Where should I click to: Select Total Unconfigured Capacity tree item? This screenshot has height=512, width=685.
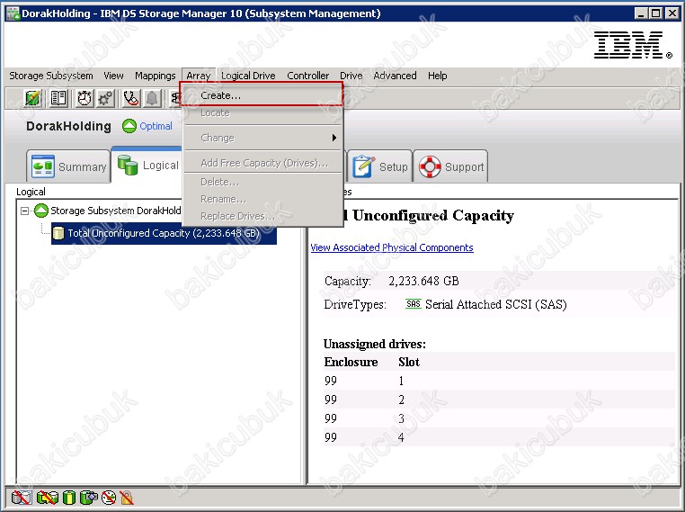pyautogui.click(x=164, y=233)
